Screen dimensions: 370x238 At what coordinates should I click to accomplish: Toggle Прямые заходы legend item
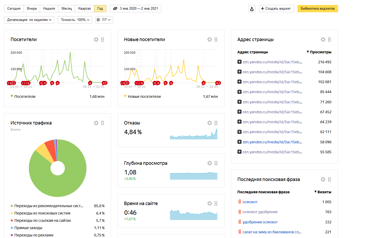pos(26,228)
